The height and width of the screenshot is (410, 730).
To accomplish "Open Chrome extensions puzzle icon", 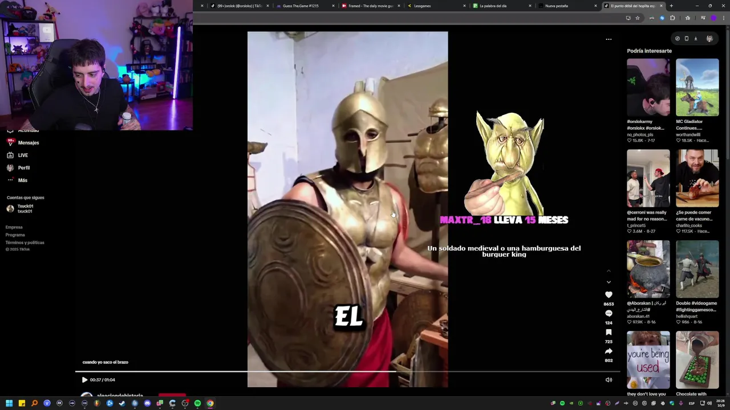I will click(672, 18).
